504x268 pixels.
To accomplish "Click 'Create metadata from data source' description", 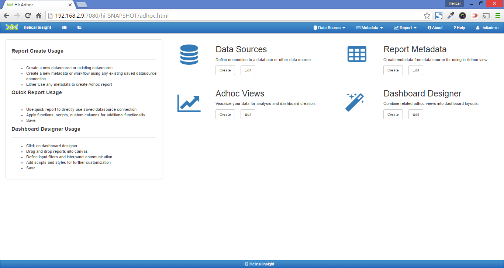I will [436, 60].
